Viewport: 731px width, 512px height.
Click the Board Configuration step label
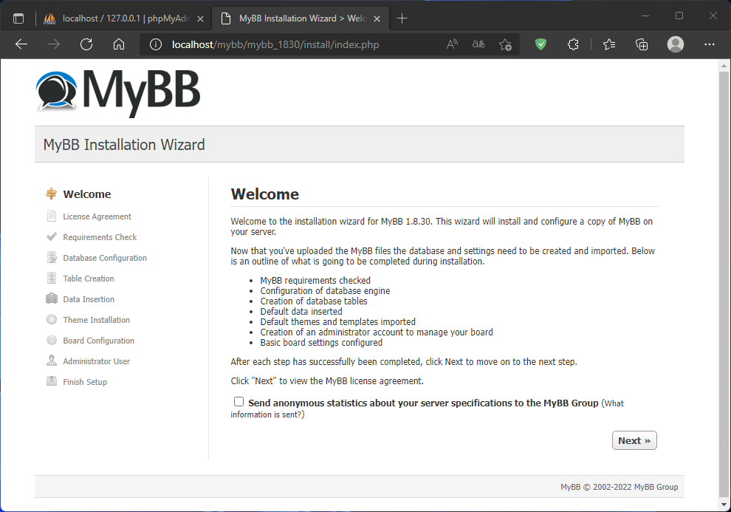(x=98, y=341)
